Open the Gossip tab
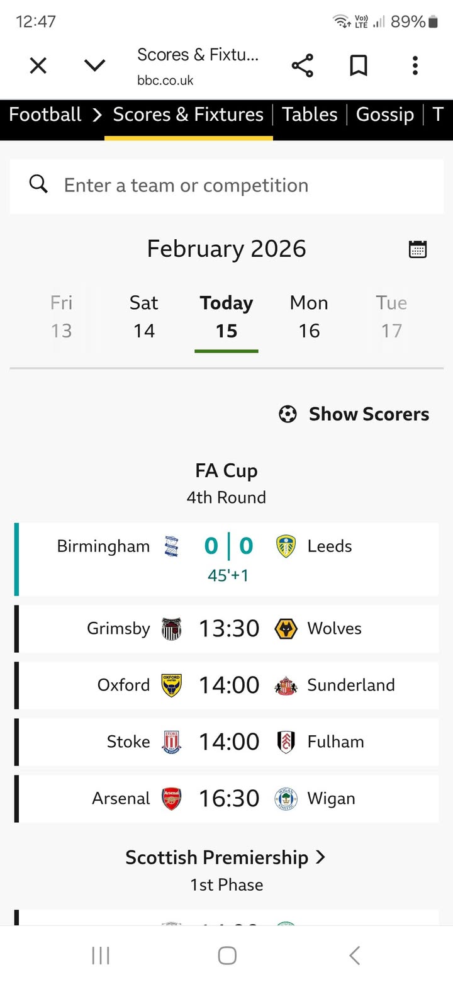 384,115
